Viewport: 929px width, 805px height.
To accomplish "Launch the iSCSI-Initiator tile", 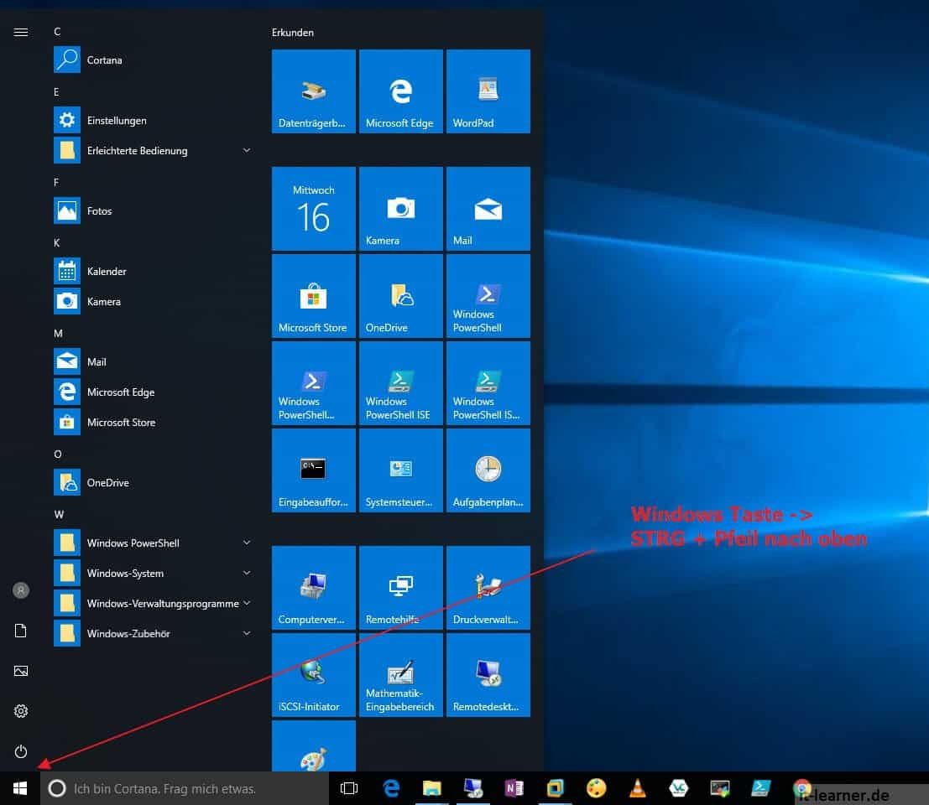I will click(313, 675).
